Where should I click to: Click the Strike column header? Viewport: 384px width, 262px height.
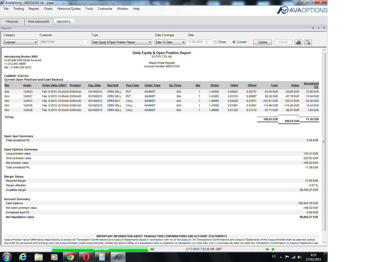pyautogui.click(x=215, y=85)
